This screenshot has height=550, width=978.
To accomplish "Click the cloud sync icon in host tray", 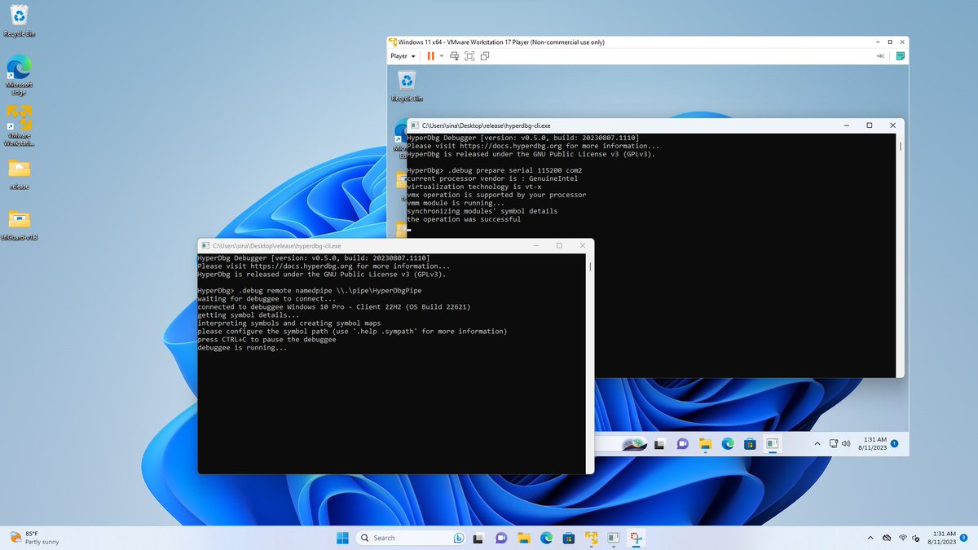I will click(887, 538).
